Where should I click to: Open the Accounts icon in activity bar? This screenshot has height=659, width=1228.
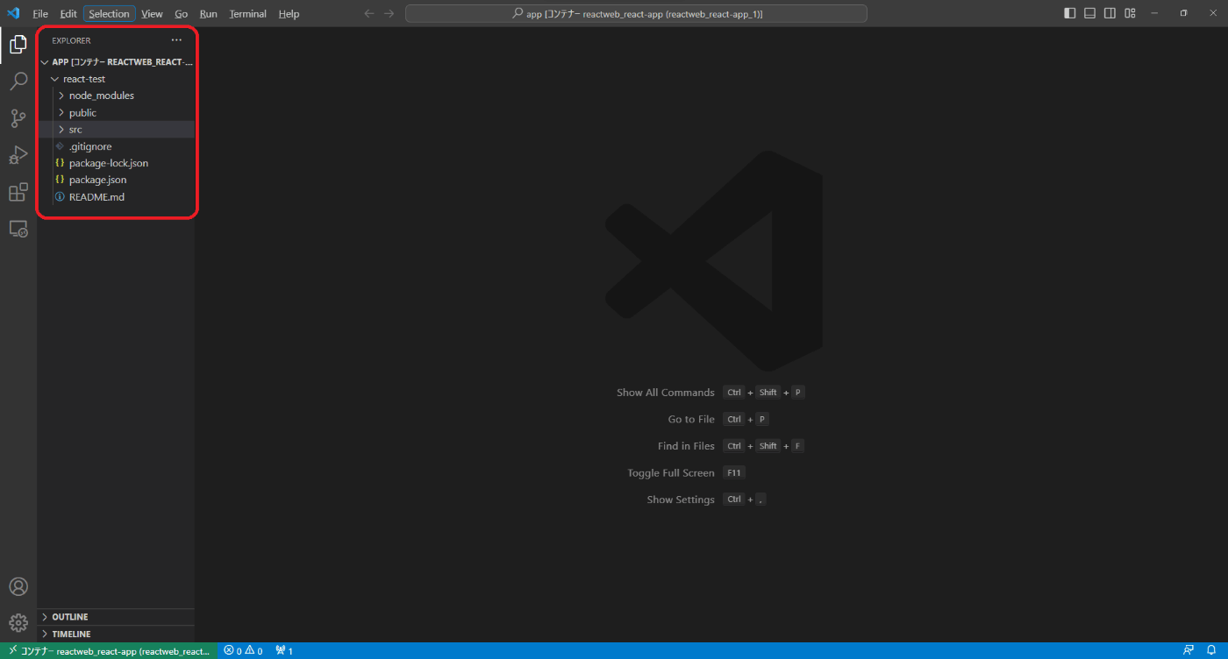[18, 587]
